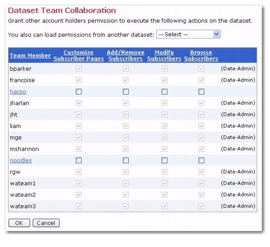The height and width of the screenshot is (247, 270).
Task: Click bparker's disabled Customize Subscriber Pages checkbox
Action: (79, 69)
